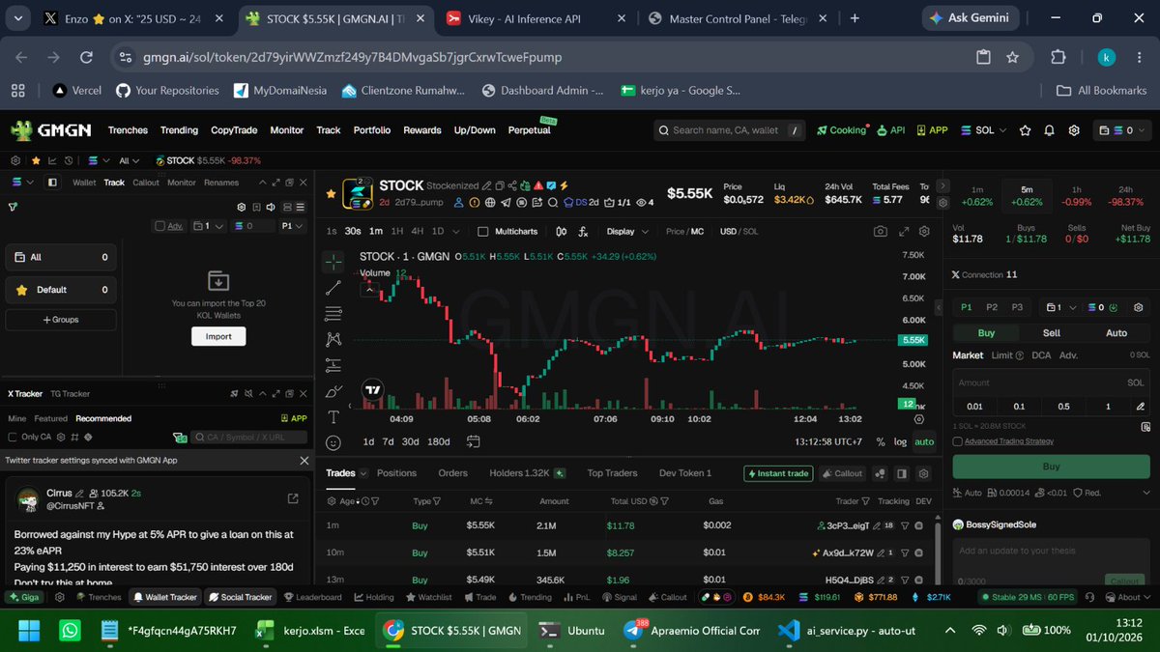The image size is (1160, 652).
Task: Open the token's Telegram link icon
Action: 505,203
